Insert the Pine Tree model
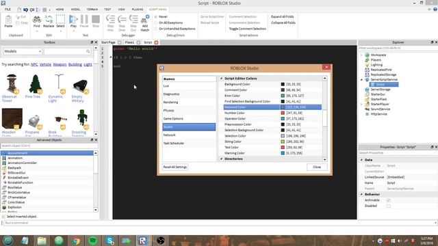Screen dimensions: 438x246 (35, 84)
